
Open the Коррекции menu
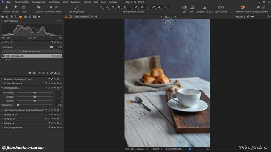55,2
